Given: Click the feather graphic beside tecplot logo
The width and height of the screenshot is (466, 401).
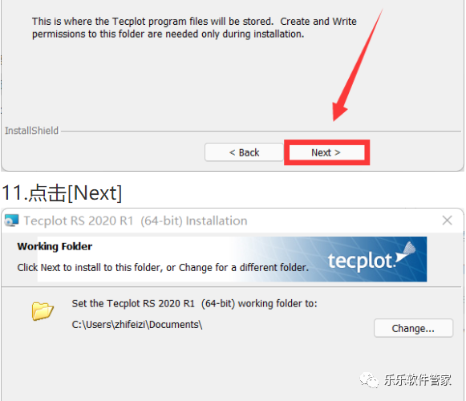Looking at the screenshot, I should pos(406,252).
